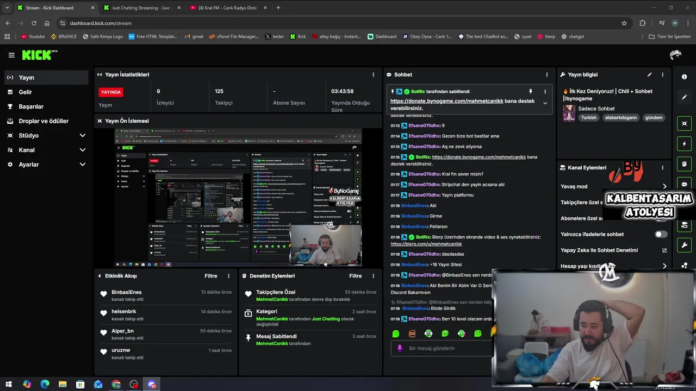Image resolution: width=696 pixels, height=391 pixels.
Task: Open the Hesap yaşı kısıtlaması arrow
Action: click(x=664, y=266)
